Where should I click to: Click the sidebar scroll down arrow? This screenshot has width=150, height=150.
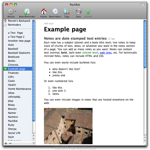point(34,139)
